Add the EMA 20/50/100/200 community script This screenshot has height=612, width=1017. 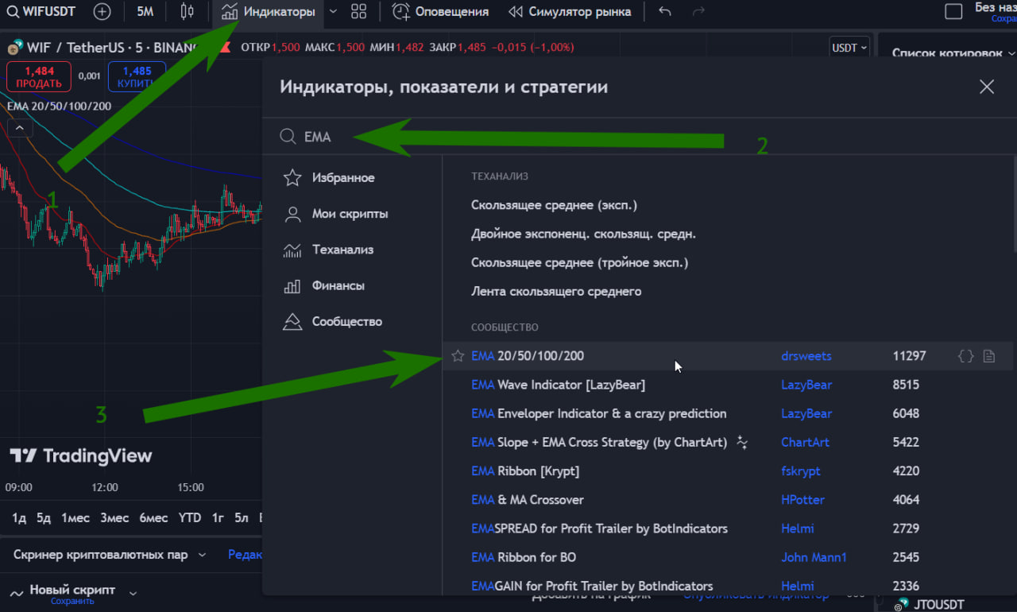click(528, 356)
